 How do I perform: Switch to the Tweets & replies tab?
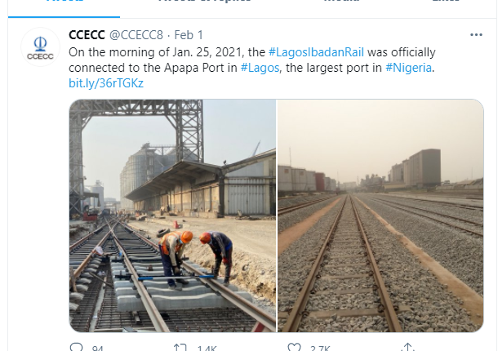[x=192, y=3]
